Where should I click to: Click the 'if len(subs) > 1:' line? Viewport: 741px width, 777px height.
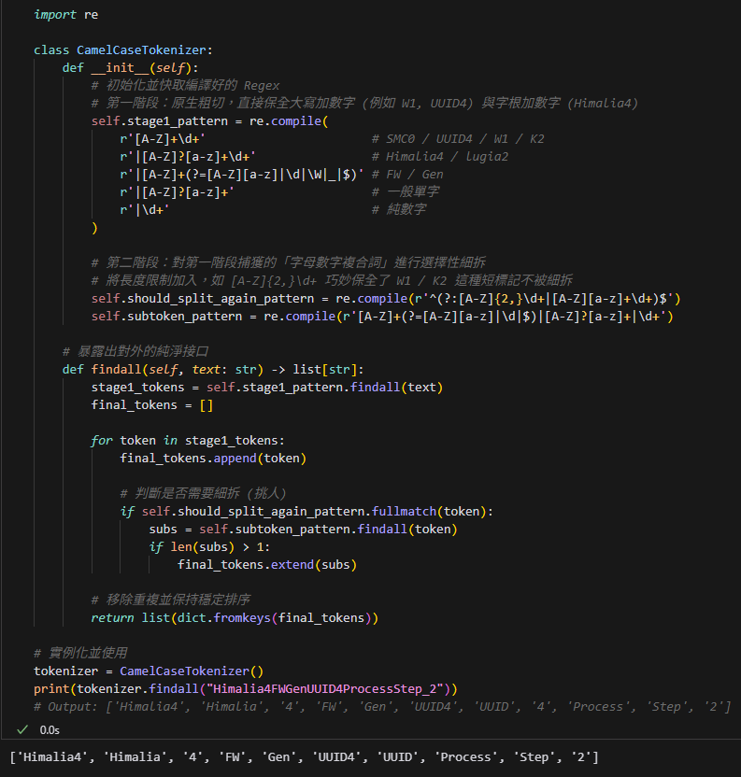209,546
